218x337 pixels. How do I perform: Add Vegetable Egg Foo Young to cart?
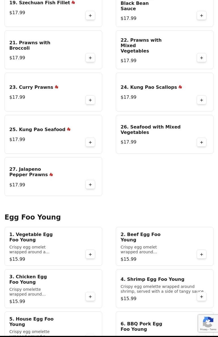pos(90,254)
